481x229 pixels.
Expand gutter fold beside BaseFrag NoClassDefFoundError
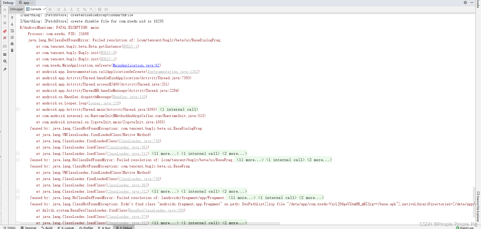pyautogui.click(x=18, y=160)
